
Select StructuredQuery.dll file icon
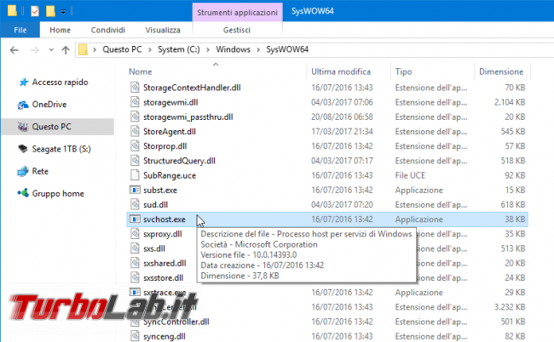(135, 161)
